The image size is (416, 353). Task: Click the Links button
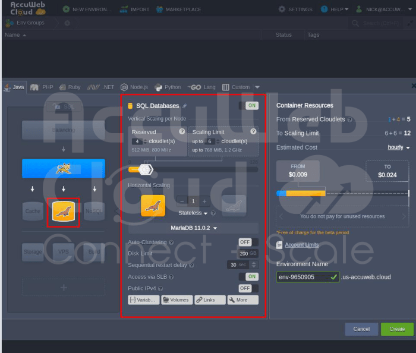[x=210, y=300]
